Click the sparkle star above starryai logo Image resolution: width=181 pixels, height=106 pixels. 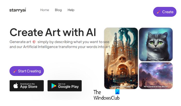click(26, 8)
